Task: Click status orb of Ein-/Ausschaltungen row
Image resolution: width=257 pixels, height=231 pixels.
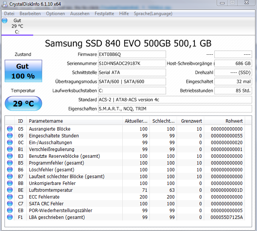Action: [10, 142]
